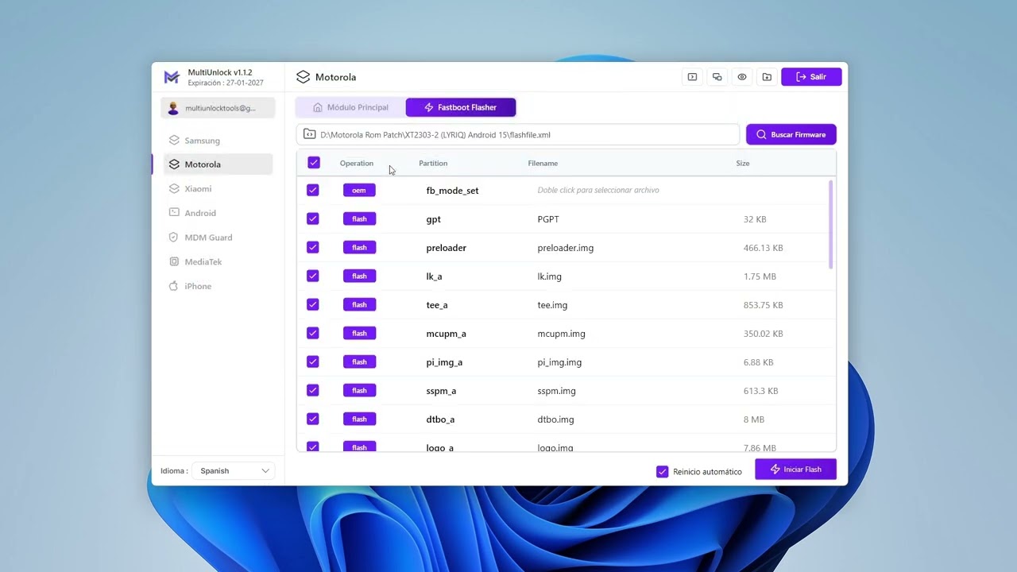Select Samsung in the sidebar

(218, 141)
